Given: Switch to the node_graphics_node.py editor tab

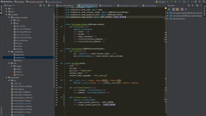Looking at the screenshot, I should [x=128, y=5].
